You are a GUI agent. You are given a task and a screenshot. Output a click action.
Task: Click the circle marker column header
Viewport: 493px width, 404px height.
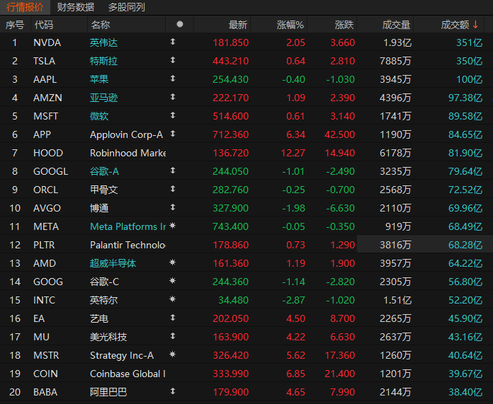tap(180, 24)
